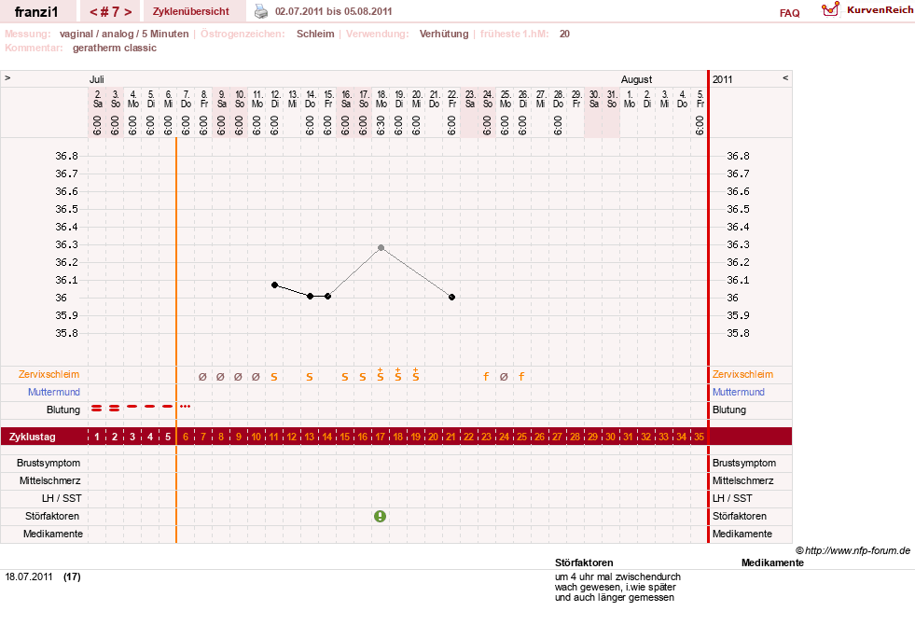Click the S mucus symbol on day 16
Viewport: 915px width, 625px height.
coord(363,377)
